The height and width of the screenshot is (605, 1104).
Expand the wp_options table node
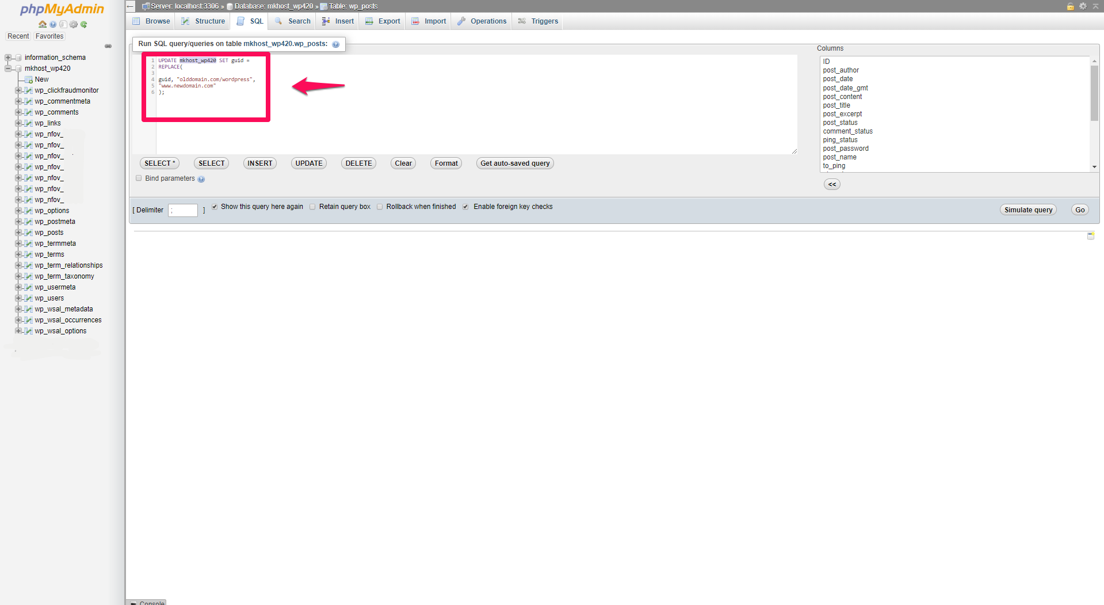(18, 211)
